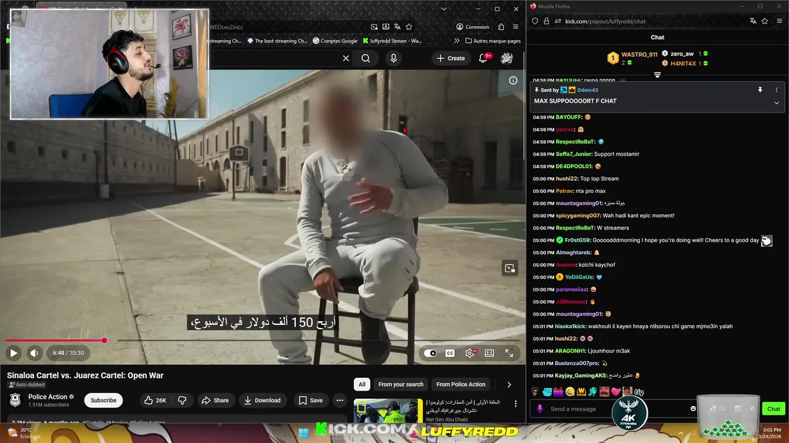The image size is (789, 443).
Task: Open the emoji picker in message box
Action: [693, 409]
